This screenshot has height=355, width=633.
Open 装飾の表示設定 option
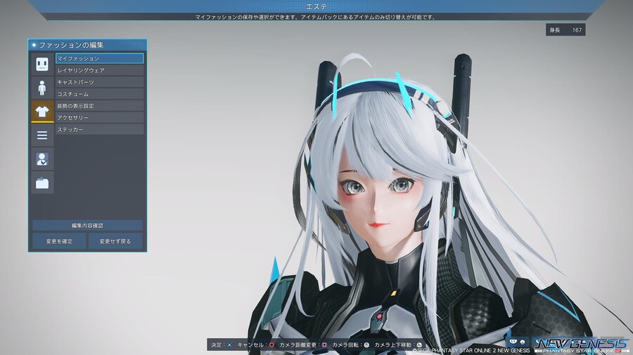99,106
